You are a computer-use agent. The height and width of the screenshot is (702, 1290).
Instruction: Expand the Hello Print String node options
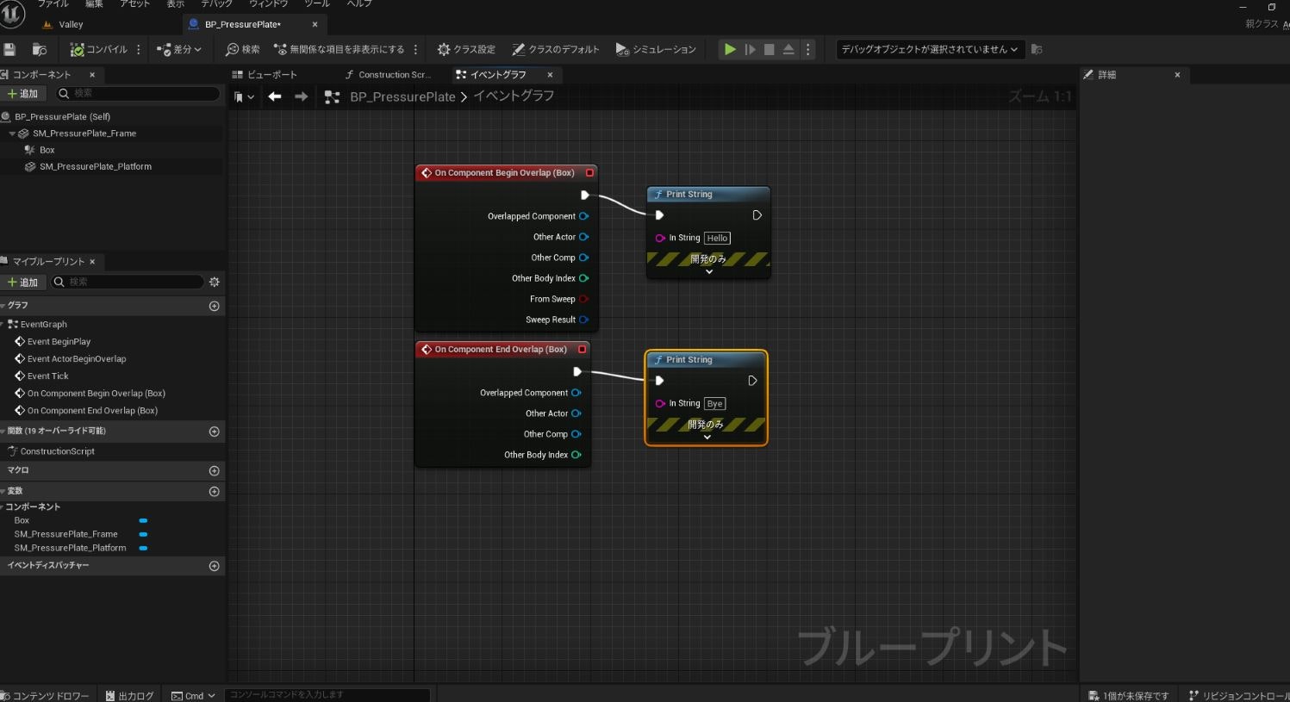pos(709,272)
